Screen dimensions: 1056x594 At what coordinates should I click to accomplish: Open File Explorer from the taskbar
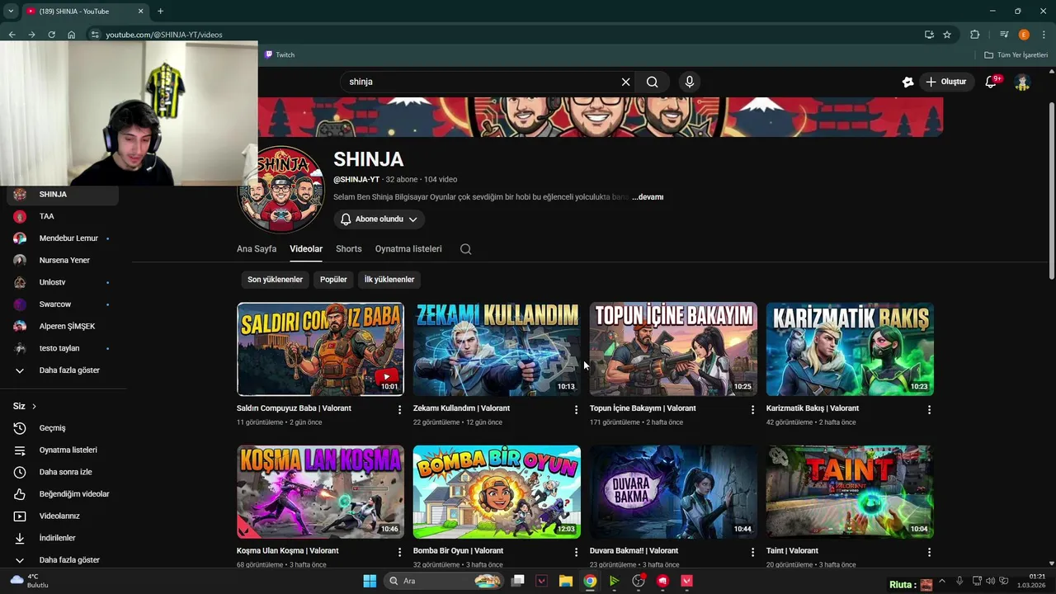(565, 581)
